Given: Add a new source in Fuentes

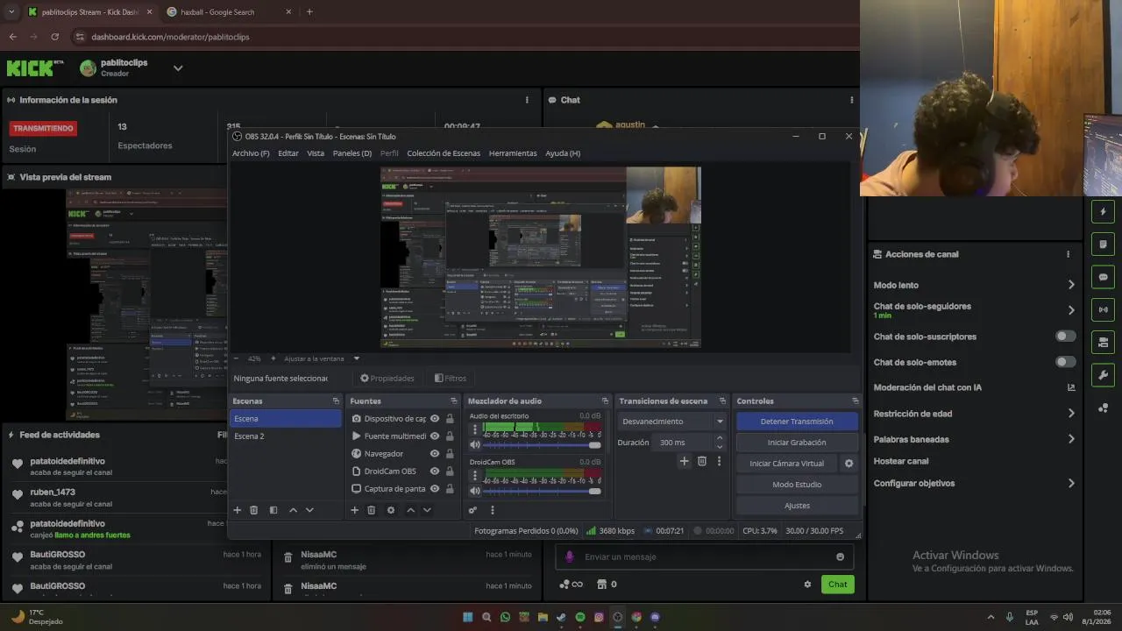Looking at the screenshot, I should (354, 510).
